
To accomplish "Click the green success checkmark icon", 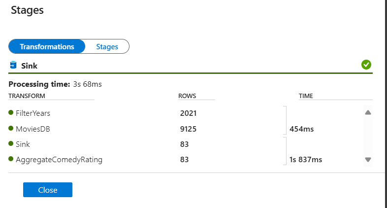I will tap(366, 65).
